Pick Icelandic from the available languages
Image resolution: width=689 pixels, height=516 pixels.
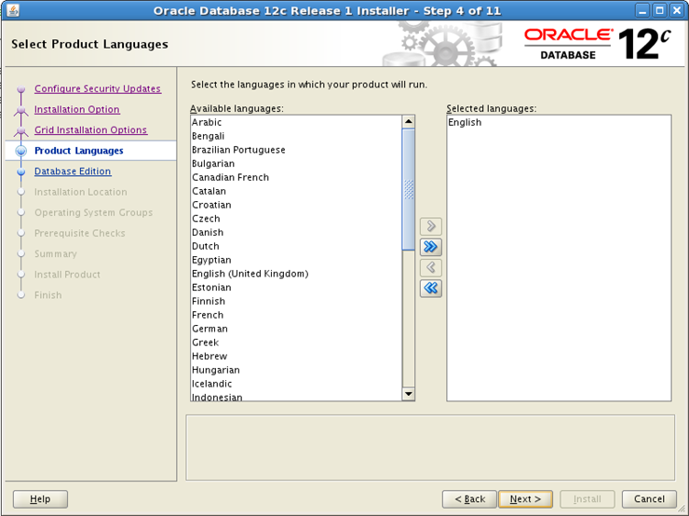tap(296, 384)
